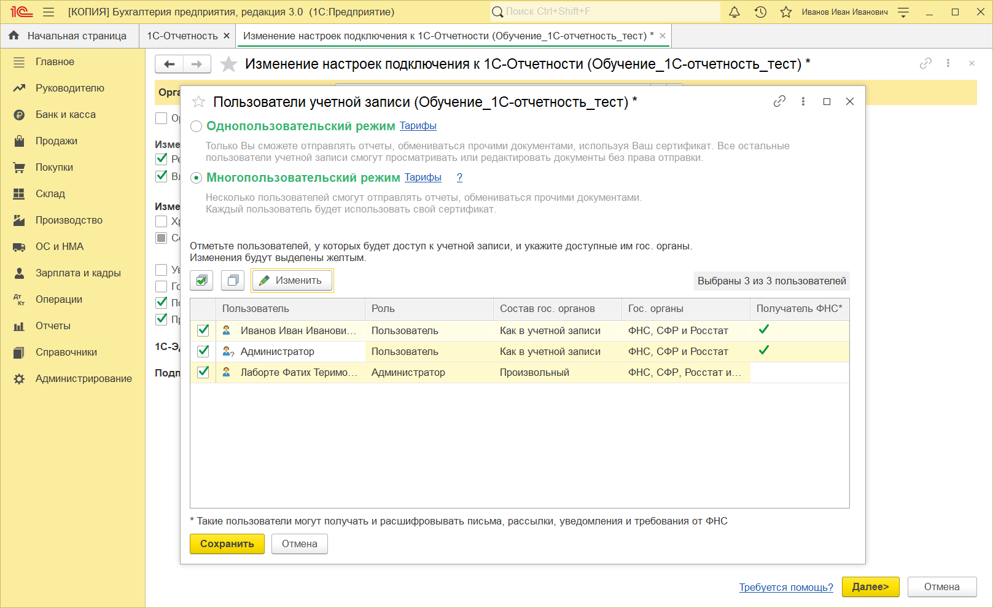Viewport: 993px width, 608px height.
Task: Close the Изменение настроек подключения tab
Action: (663, 36)
